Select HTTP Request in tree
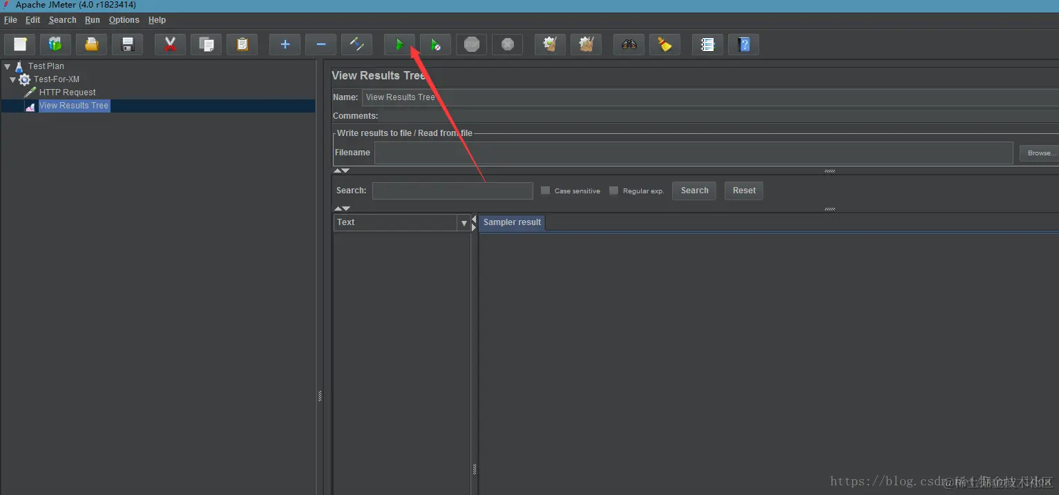The height and width of the screenshot is (495, 1059). tap(67, 93)
